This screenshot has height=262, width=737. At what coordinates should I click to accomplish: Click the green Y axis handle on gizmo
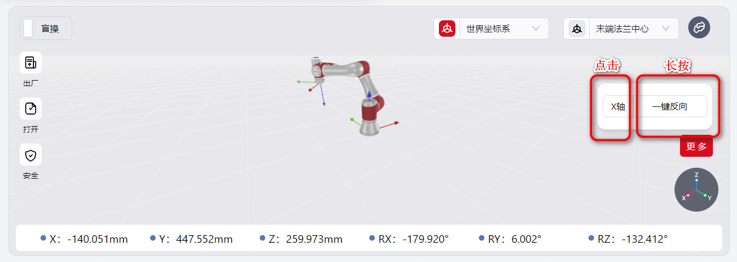coord(705,195)
